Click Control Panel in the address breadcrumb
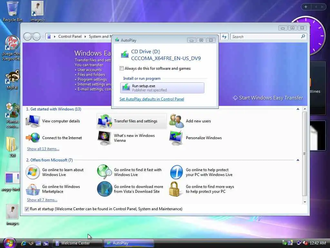The image size is (330, 248). 70,36
